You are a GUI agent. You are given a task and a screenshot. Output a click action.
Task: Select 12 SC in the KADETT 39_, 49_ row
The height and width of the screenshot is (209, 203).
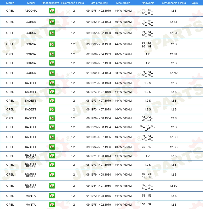click(x=174, y=147)
